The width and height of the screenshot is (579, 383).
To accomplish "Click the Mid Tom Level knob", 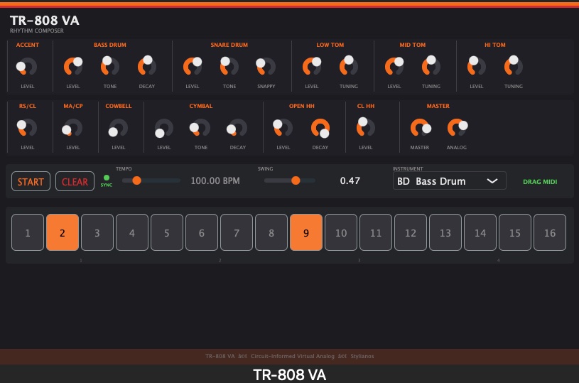I will (x=394, y=67).
